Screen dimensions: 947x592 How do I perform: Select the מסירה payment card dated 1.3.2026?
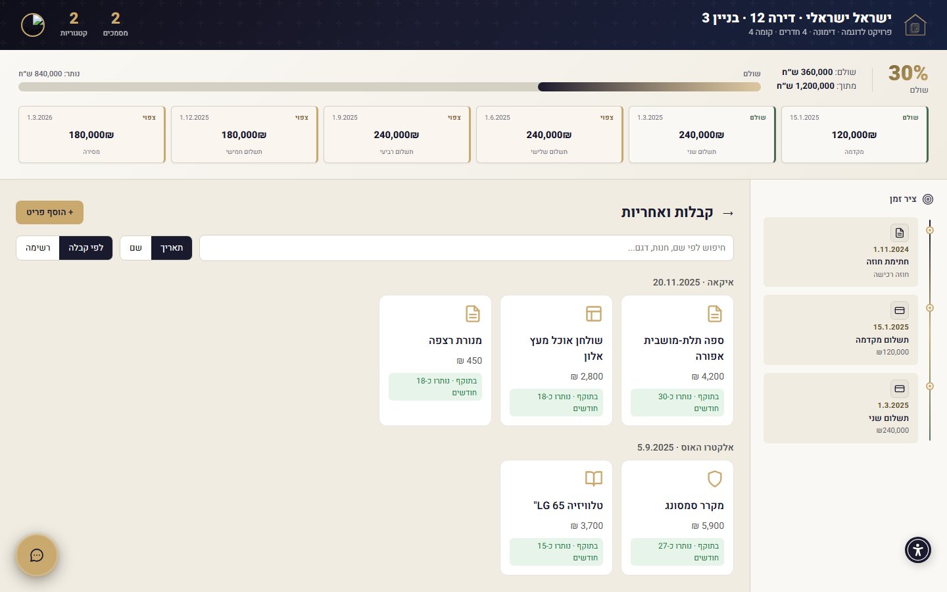(x=92, y=135)
